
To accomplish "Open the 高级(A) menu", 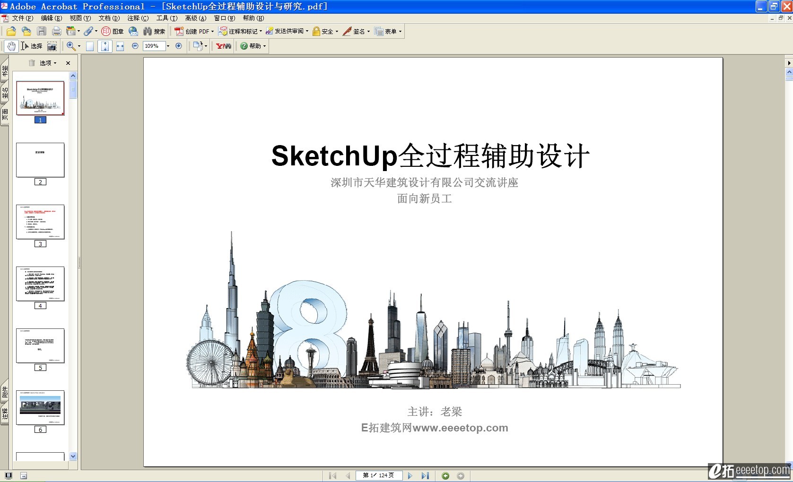I will 196,18.
